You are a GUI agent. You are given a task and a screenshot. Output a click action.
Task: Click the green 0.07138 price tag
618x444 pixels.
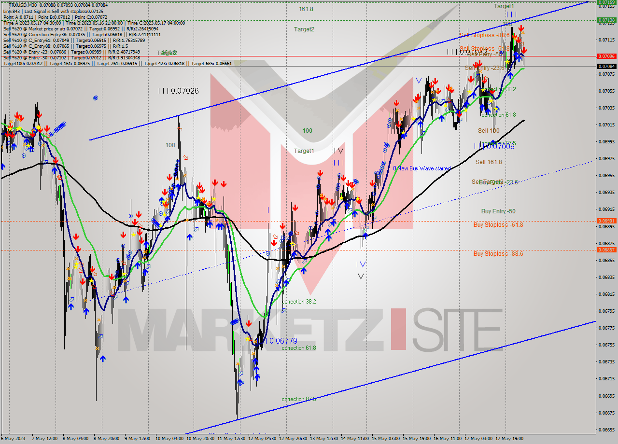(x=607, y=20)
